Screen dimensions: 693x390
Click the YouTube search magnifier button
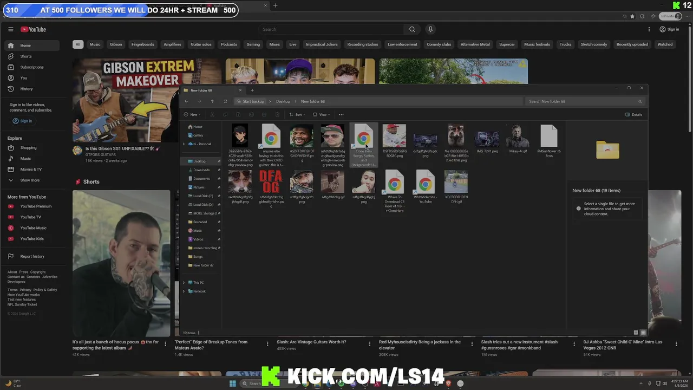[412, 29]
